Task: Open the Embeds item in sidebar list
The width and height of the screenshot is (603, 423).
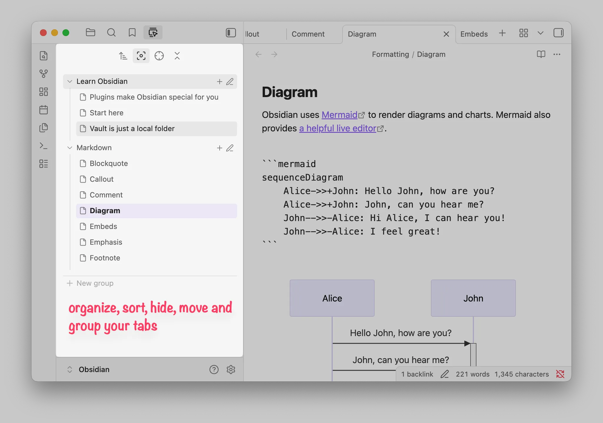Action: click(x=156, y=226)
